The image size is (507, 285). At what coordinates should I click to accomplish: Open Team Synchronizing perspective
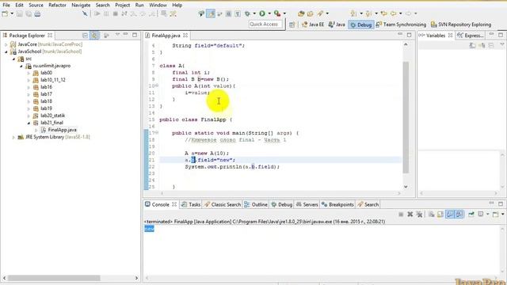[401, 25]
